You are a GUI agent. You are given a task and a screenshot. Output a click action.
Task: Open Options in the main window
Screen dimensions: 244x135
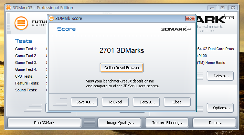220,108
